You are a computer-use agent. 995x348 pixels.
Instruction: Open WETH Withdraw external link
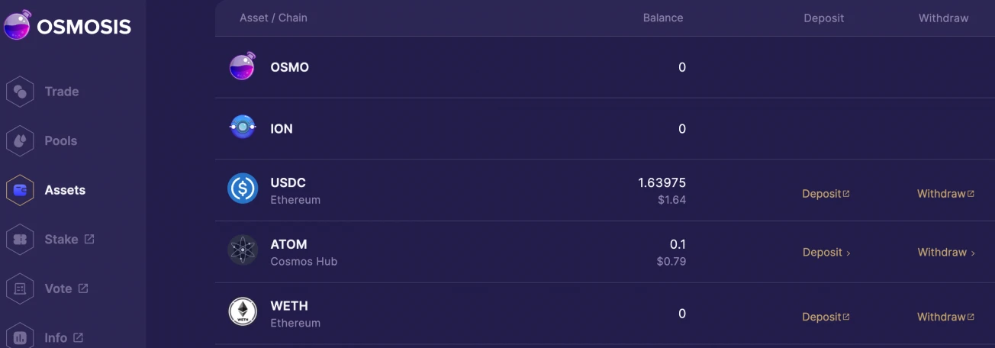click(945, 317)
